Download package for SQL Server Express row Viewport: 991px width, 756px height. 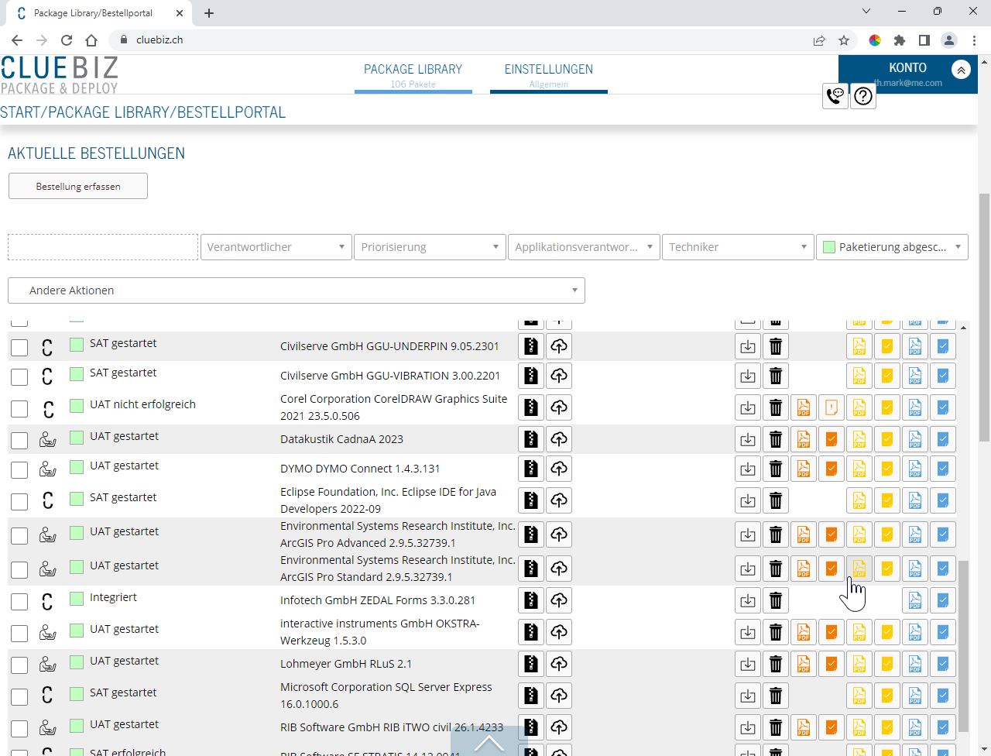pos(748,696)
